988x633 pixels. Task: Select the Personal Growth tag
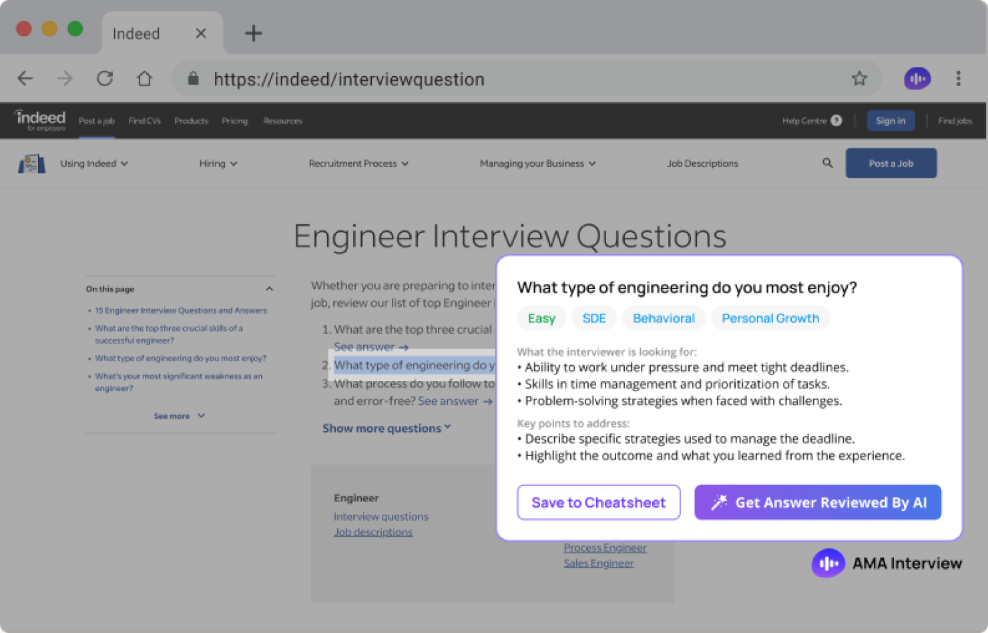point(770,319)
